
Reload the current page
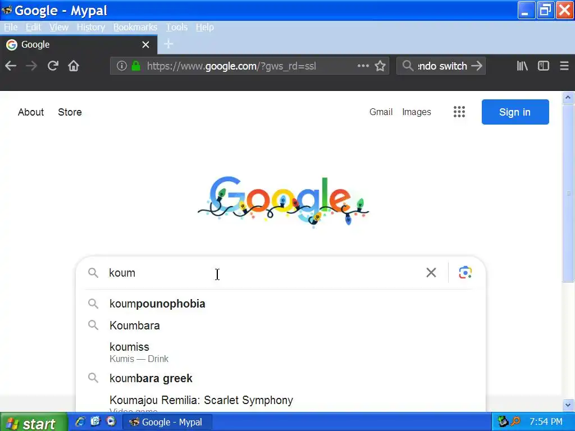tap(53, 66)
